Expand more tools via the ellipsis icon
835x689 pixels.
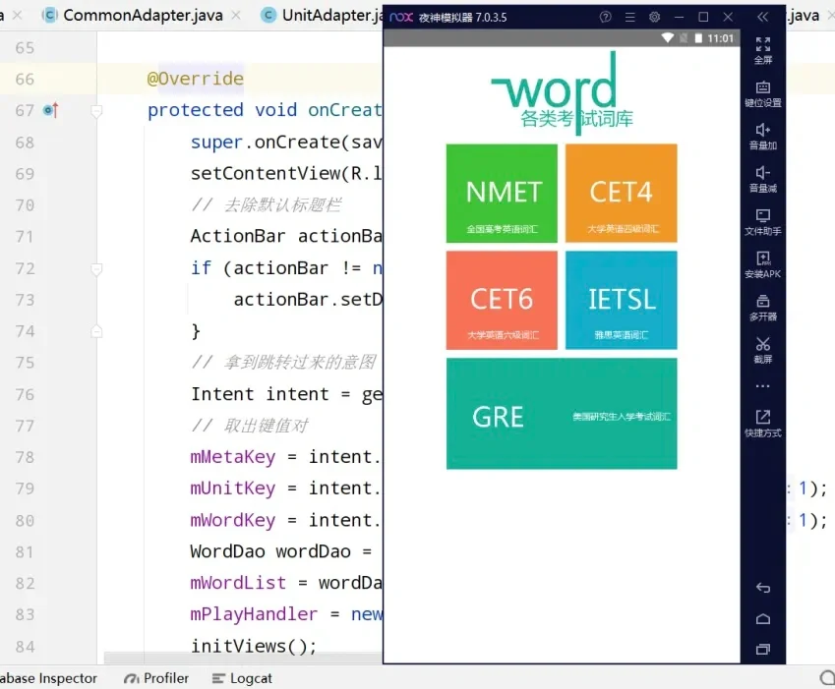(762, 386)
